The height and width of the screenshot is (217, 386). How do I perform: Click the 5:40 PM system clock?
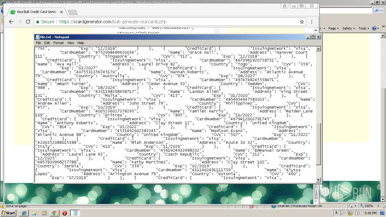point(370,213)
